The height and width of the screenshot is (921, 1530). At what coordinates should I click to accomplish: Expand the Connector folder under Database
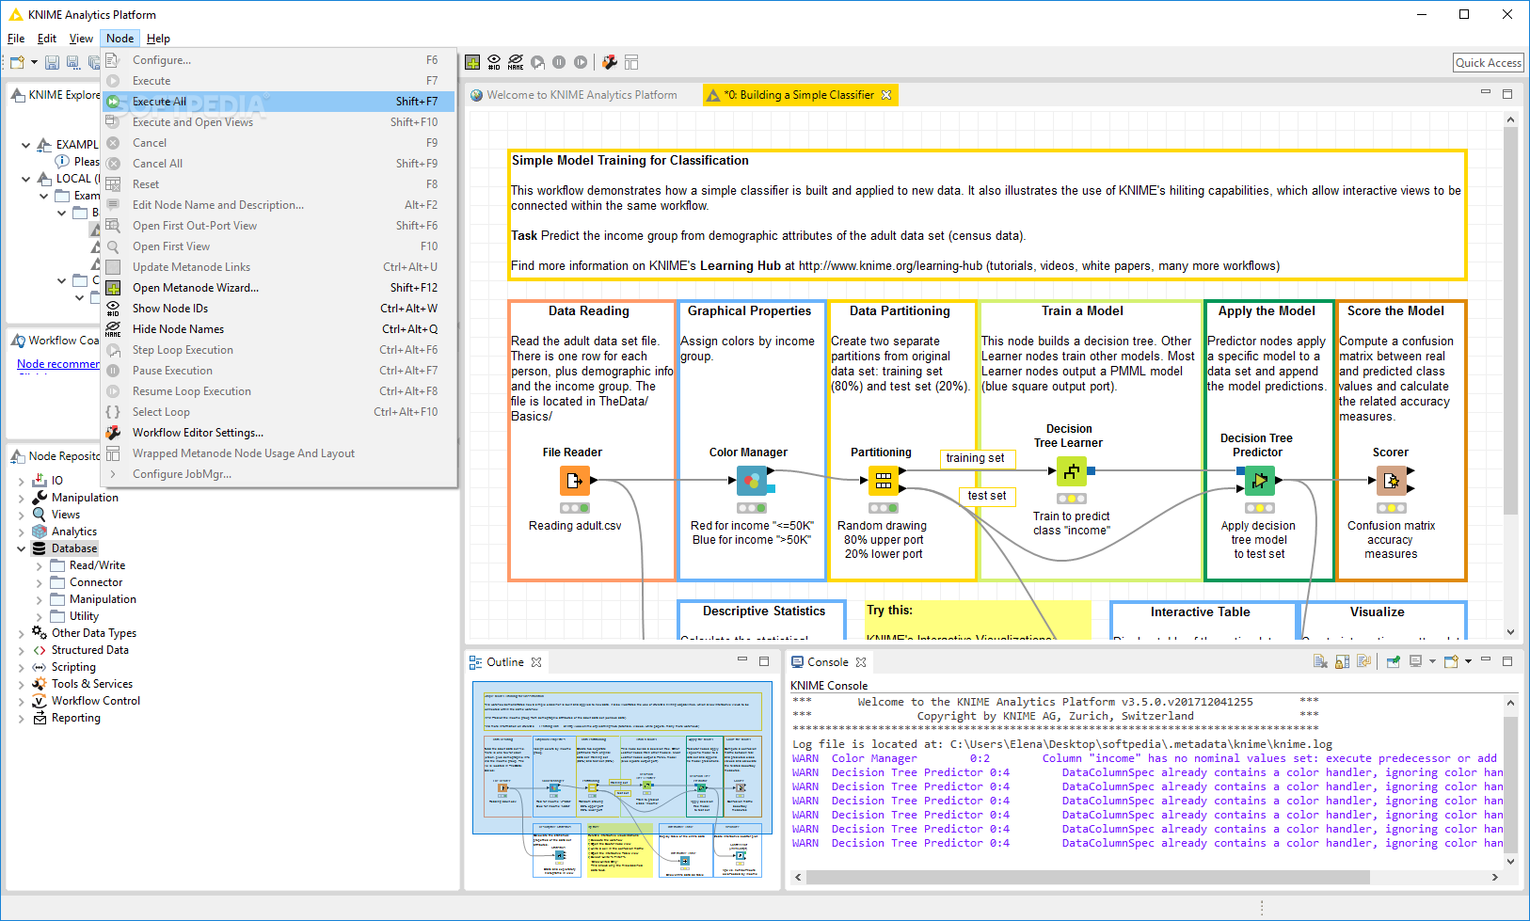pyautogui.click(x=39, y=582)
